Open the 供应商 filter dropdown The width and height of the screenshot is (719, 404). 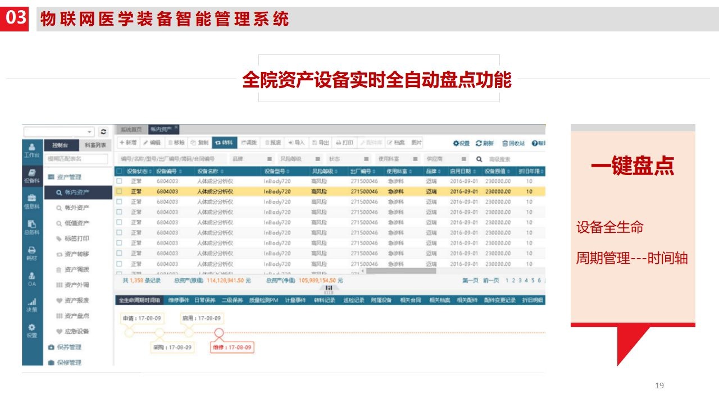tap(446, 159)
